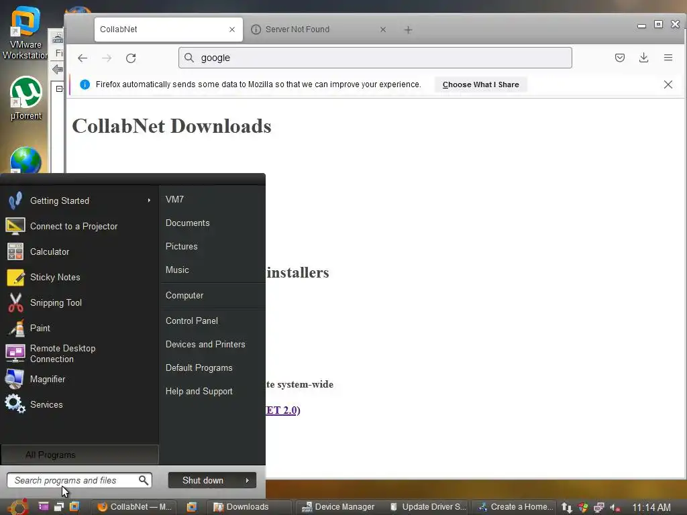Switch to Device Manager taskbar button
This screenshot has width=687, height=515.
[x=339, y=507]
